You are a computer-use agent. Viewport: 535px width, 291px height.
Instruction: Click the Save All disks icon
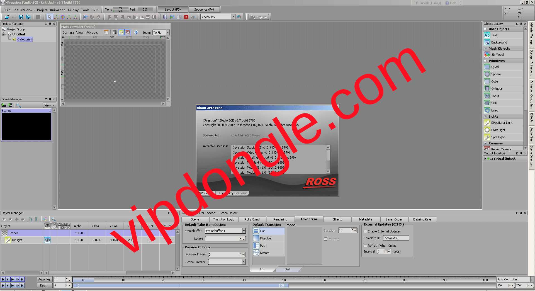(x=28, y=17)
